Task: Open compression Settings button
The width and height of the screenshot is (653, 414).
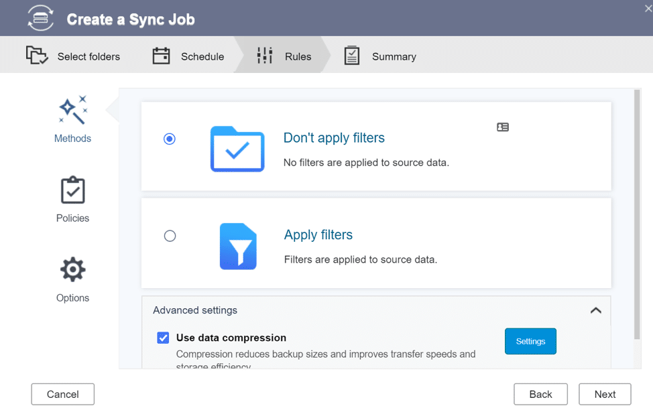Action: [x=530, y=341]
